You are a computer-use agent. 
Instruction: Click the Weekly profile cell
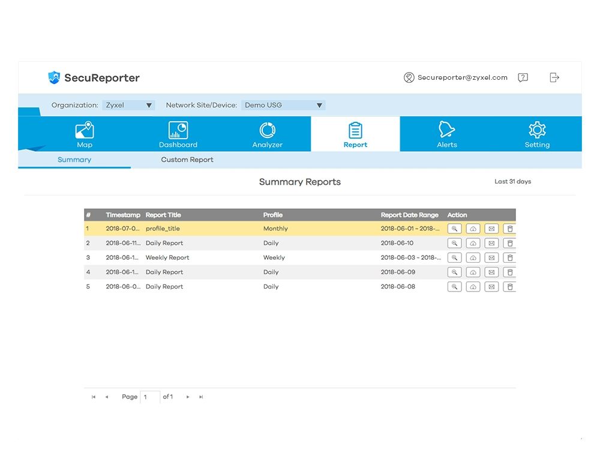click(x=274, y=257)
